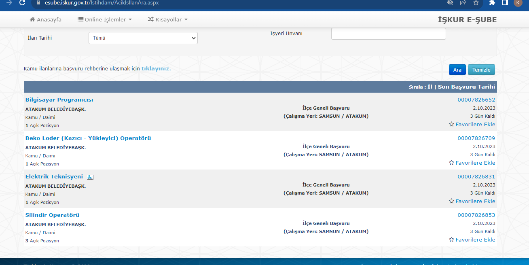Click the İşyeri Ünvanı input field
The width and height of the screenshot is (529, 265).
389,34
